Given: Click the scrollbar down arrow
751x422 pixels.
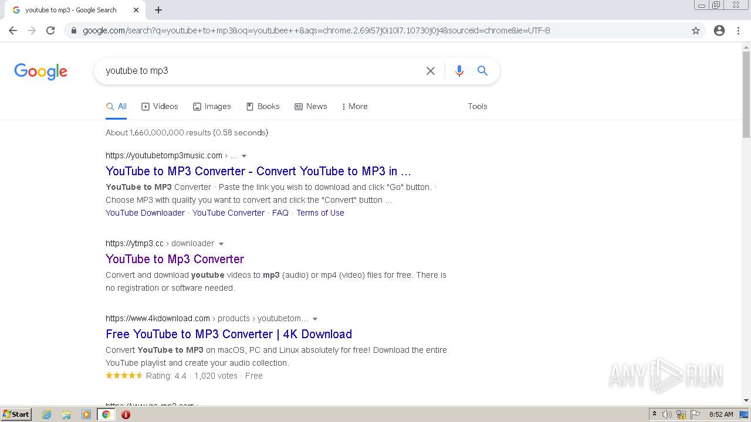Looking at the screenshot, I should click(x=746, y=400).
